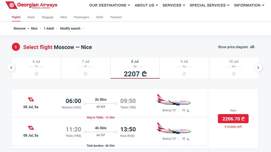The height and width of the screenshot is (152, 271).
Task: Go to previous dates with left arrow
Action: tap(11, 68)
